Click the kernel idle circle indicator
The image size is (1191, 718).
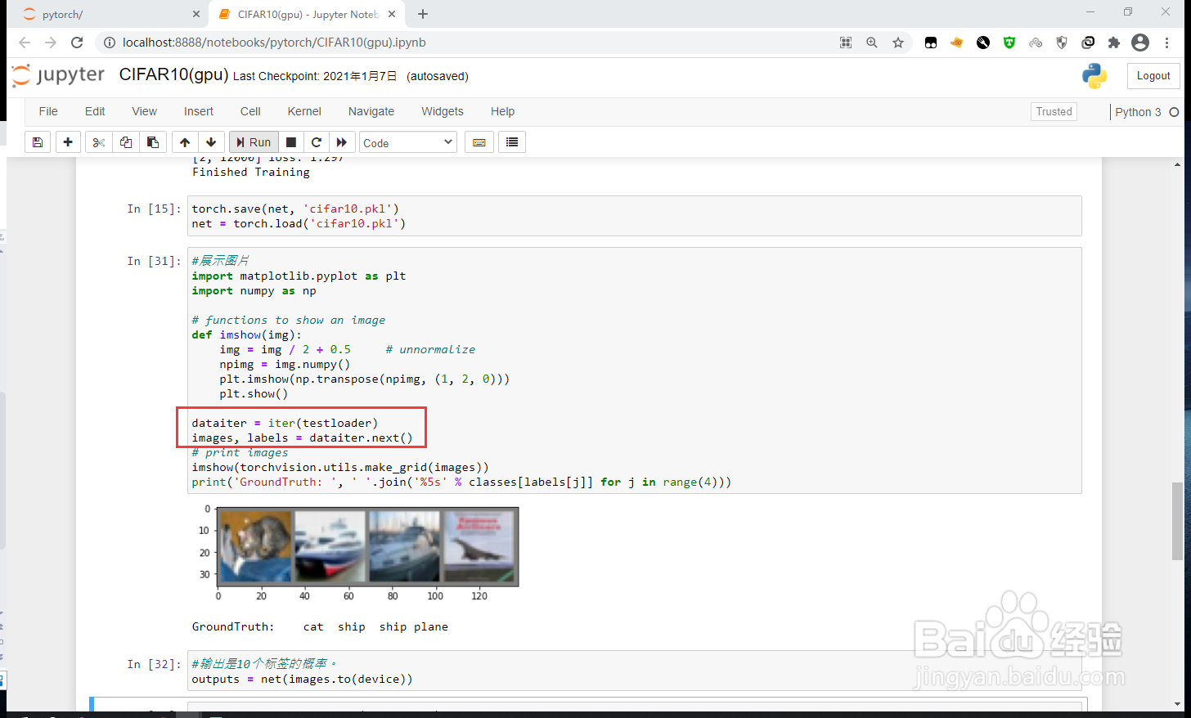point(1174,112)
